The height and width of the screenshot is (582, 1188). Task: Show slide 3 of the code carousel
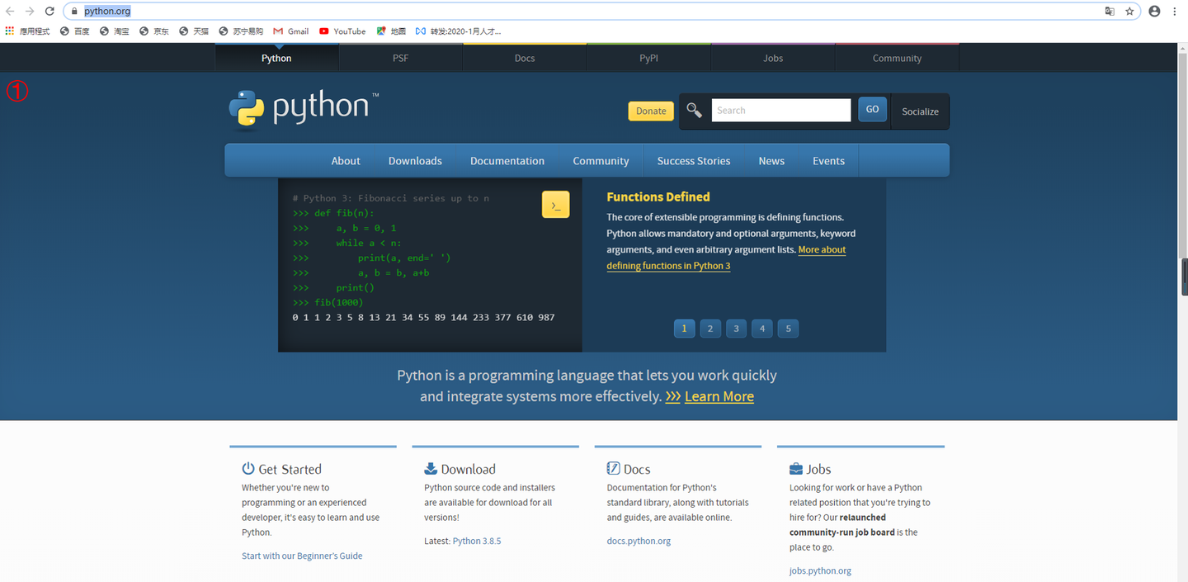coord(737,329)
